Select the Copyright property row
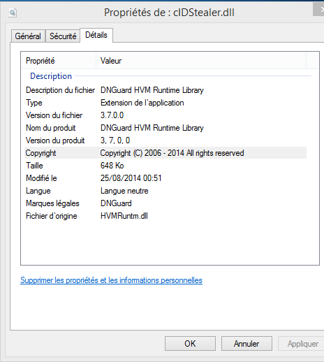This screenshot has height=362, width=324. pos(165,153)
